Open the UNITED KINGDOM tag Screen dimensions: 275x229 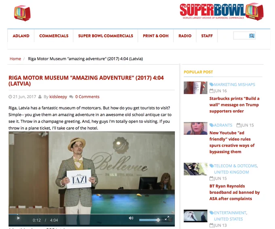pos(231,172)
